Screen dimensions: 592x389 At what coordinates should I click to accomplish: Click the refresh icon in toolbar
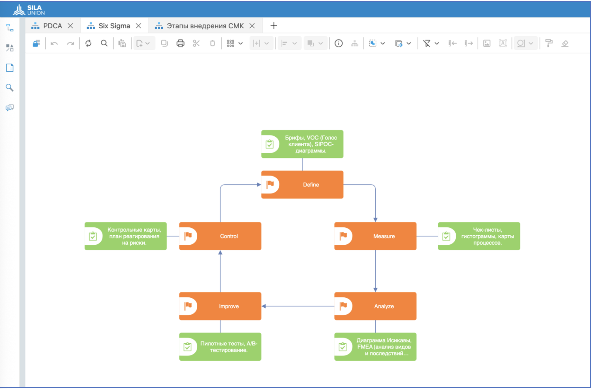(88, 43)
